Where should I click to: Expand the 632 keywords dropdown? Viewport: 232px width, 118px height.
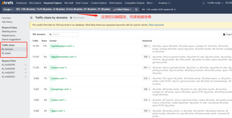pos(147,78)
